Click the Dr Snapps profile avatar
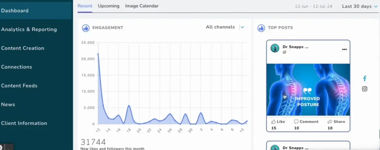 [275, 48]
